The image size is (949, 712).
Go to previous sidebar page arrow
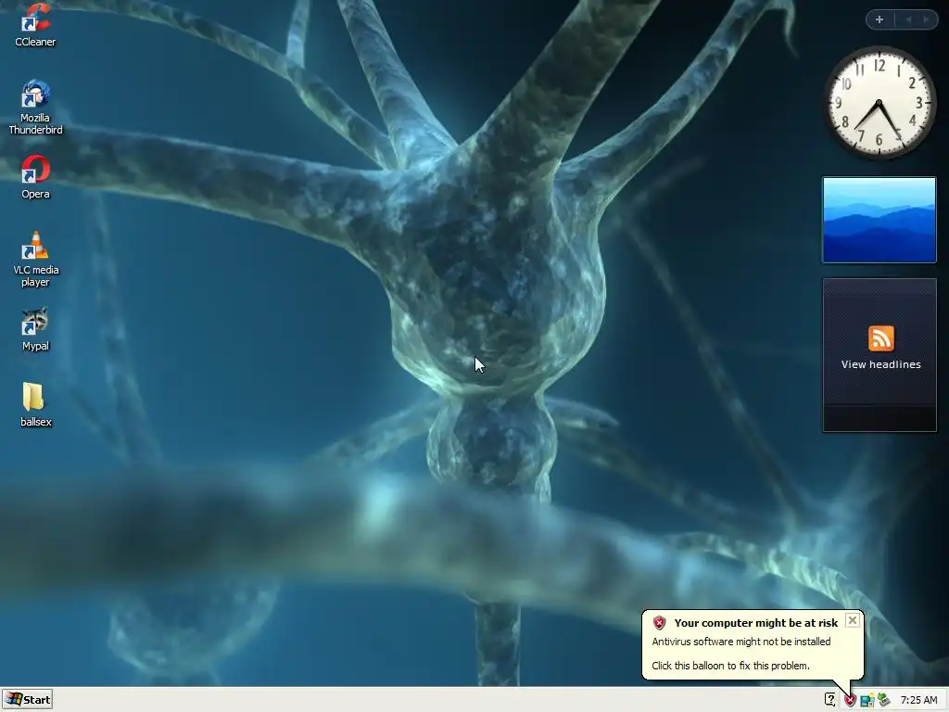(908, 19)
